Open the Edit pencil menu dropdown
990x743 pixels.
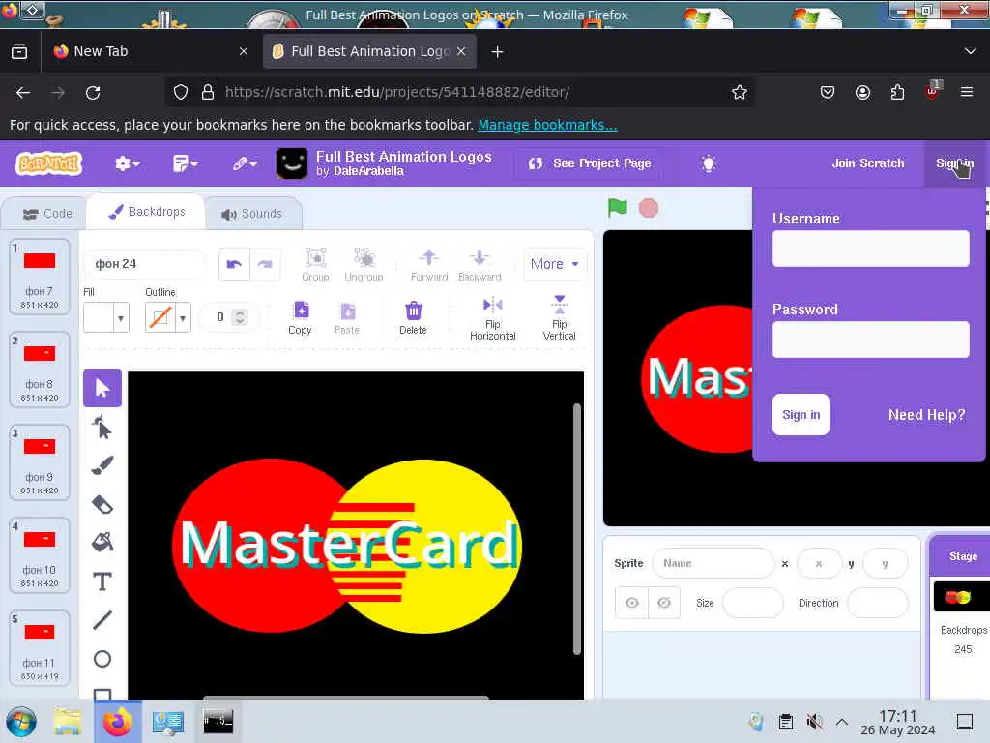[x=245, y=163]
